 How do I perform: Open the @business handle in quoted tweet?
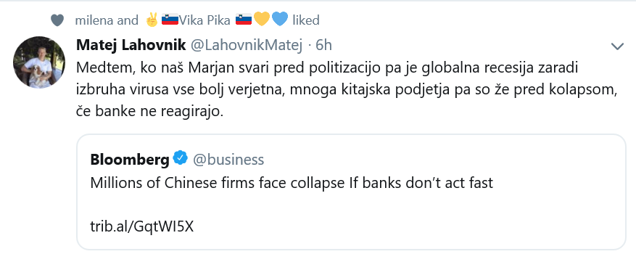pos(228,160)
